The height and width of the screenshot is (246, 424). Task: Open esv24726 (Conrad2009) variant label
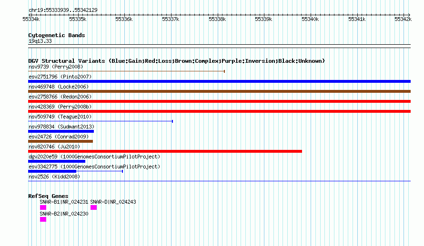[59, 137]
